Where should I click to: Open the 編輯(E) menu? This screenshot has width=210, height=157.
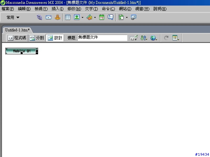coord(24,9)
